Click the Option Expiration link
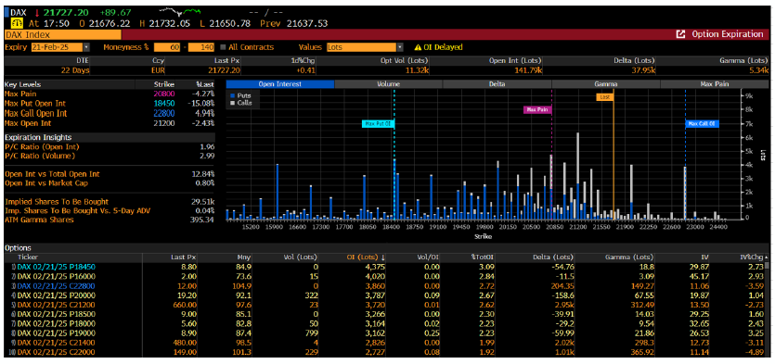This screenshot has height=364, width=775. coord(727,34)
